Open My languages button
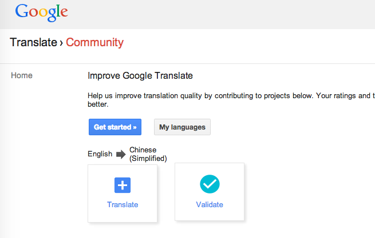The height and width of the screenshot is (238, 375). point(182,127)
